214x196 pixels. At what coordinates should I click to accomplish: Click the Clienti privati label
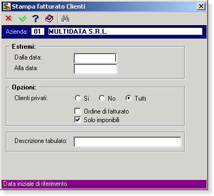tap(31, 98)
